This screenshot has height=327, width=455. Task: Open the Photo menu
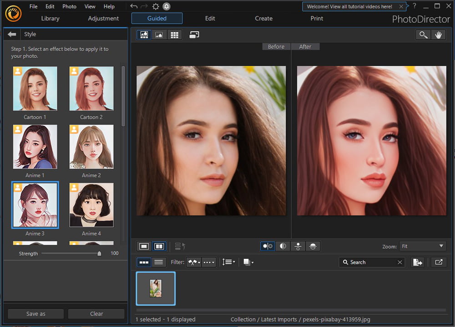coord(69,6)
